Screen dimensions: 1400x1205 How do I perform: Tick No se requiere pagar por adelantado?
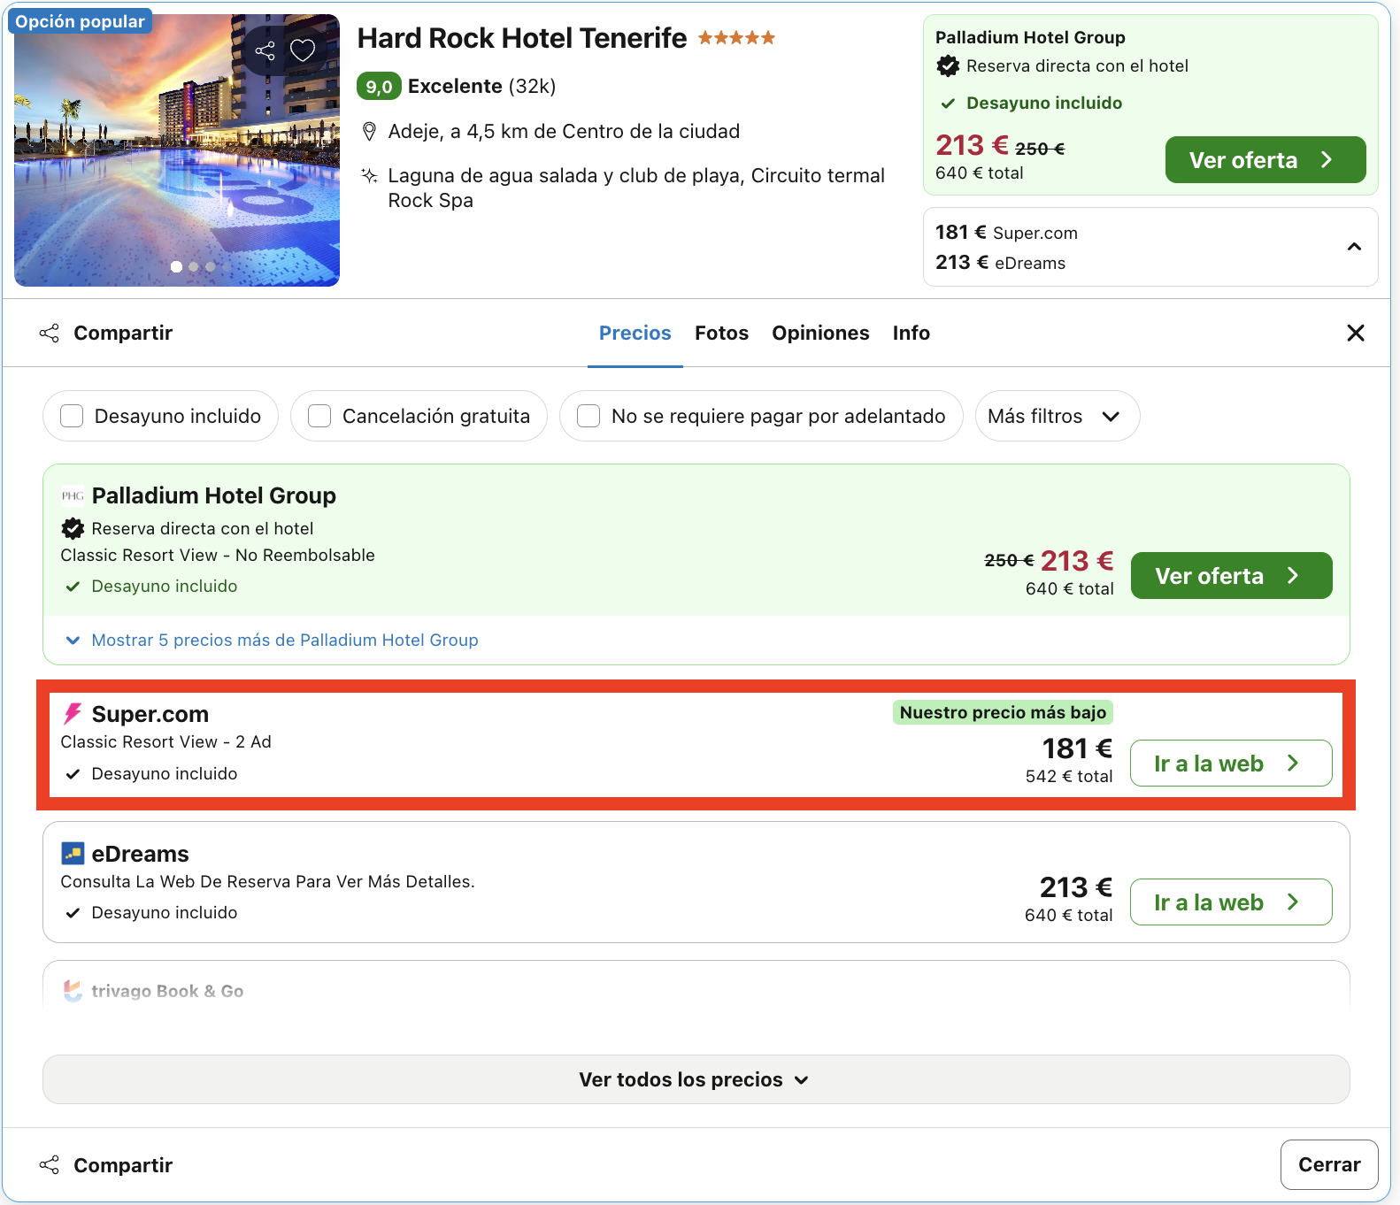(x=588, y=416)
